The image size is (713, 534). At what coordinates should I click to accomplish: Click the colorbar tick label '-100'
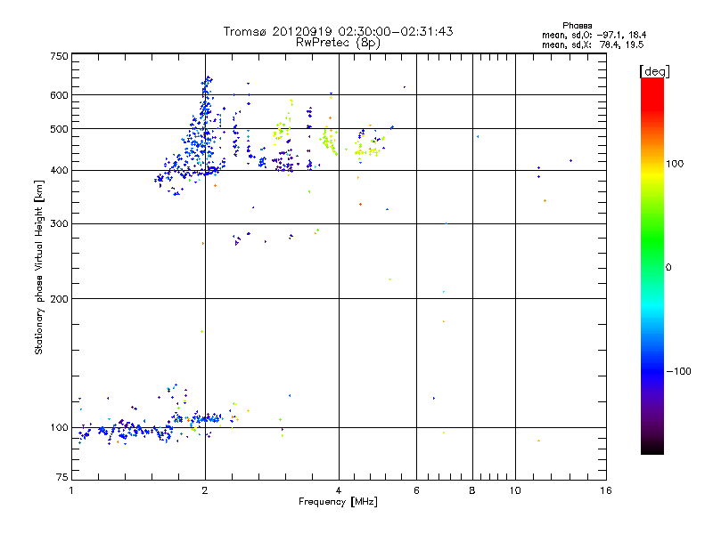[678, 371]
